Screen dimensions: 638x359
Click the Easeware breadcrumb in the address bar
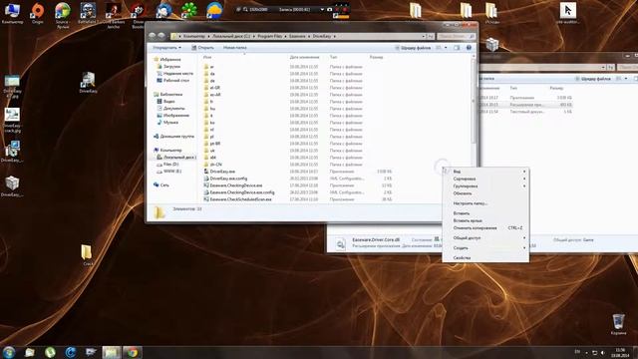pyautogui.click(x=297, y=36)
